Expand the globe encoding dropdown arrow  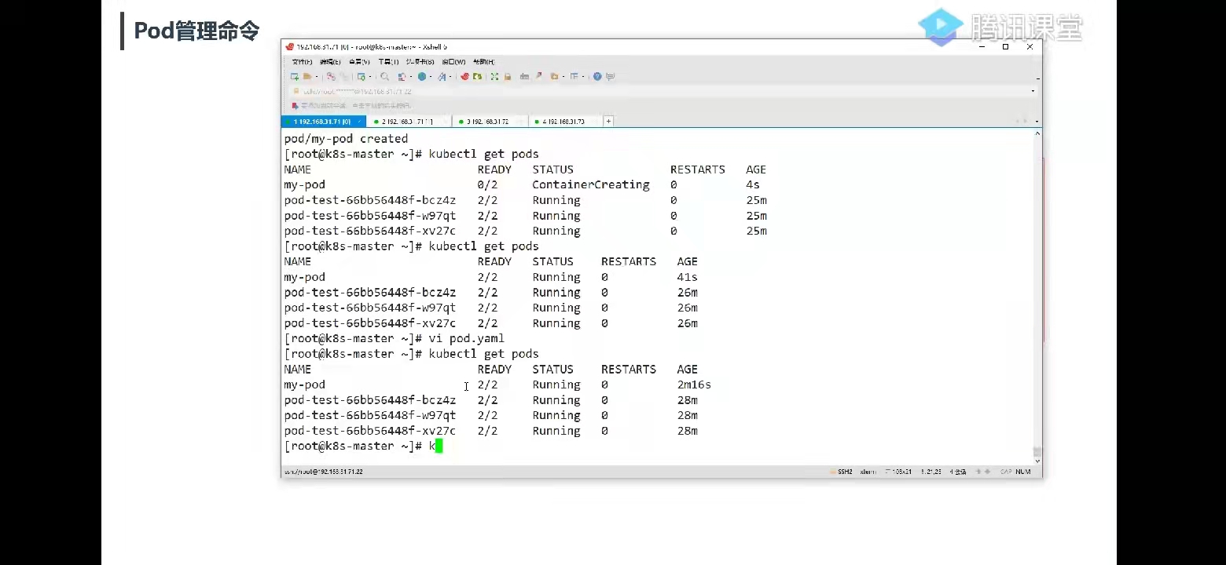431,77
